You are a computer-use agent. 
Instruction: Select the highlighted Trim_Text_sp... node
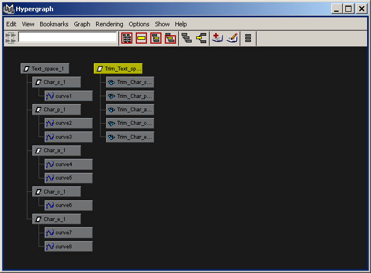tap(118, 68)
